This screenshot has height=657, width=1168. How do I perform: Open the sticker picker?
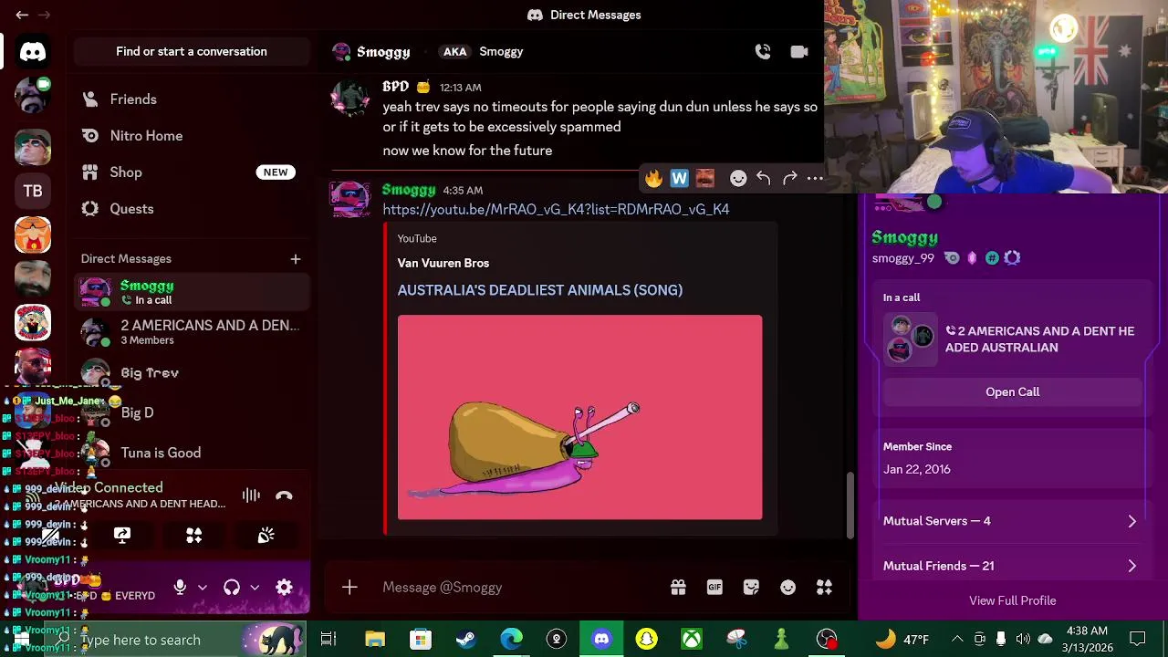(751, 588)
